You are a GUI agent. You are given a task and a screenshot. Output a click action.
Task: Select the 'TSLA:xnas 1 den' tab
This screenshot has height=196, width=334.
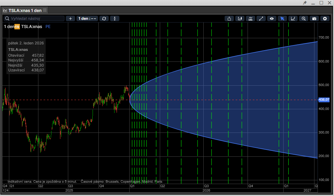[x=25, y=10]
